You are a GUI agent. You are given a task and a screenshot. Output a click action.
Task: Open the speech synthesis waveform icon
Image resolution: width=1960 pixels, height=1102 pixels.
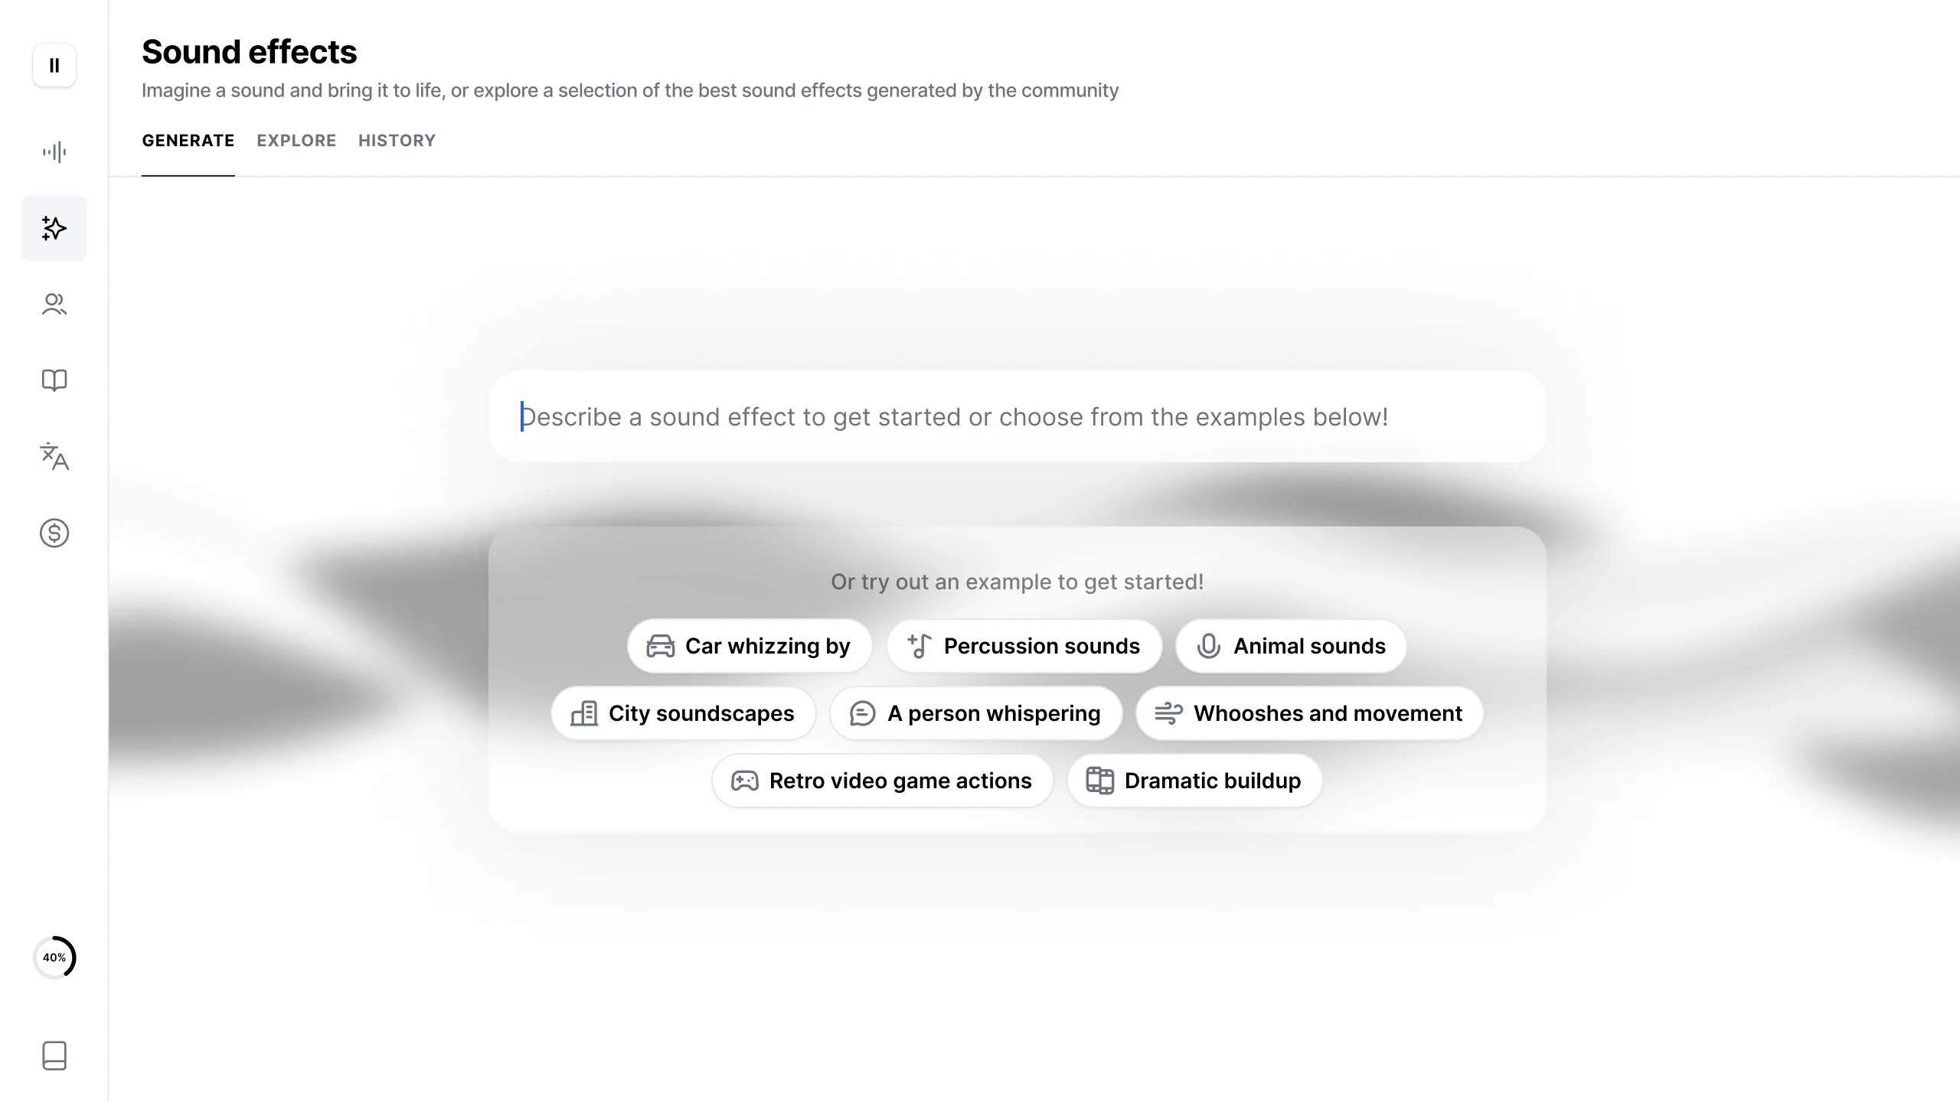[54, 152]
